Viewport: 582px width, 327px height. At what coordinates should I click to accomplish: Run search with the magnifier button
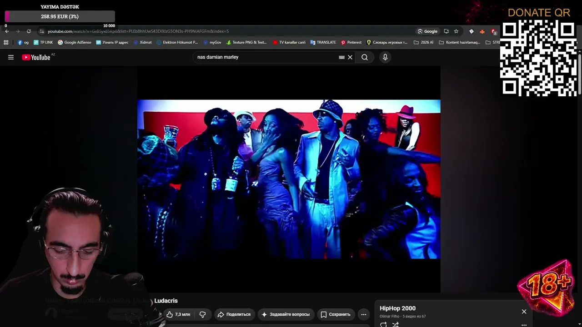click(x=365, y=57)
